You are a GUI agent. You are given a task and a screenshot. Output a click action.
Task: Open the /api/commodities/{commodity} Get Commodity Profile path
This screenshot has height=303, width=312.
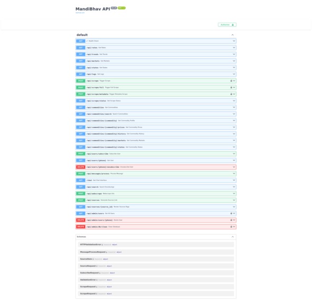[x=102, y=121]
